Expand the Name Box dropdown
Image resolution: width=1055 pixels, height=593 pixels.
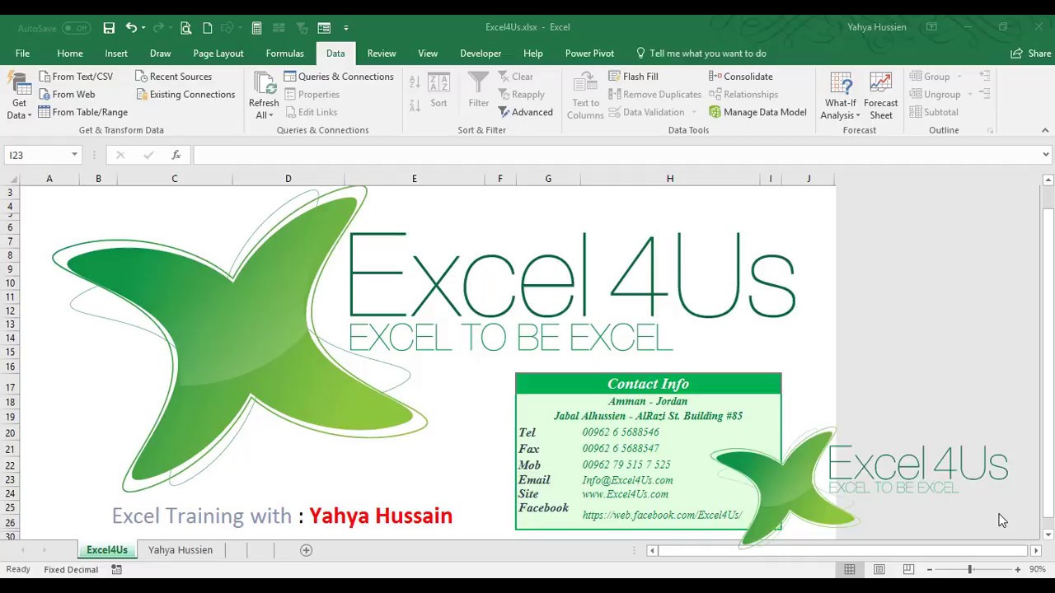74,155
